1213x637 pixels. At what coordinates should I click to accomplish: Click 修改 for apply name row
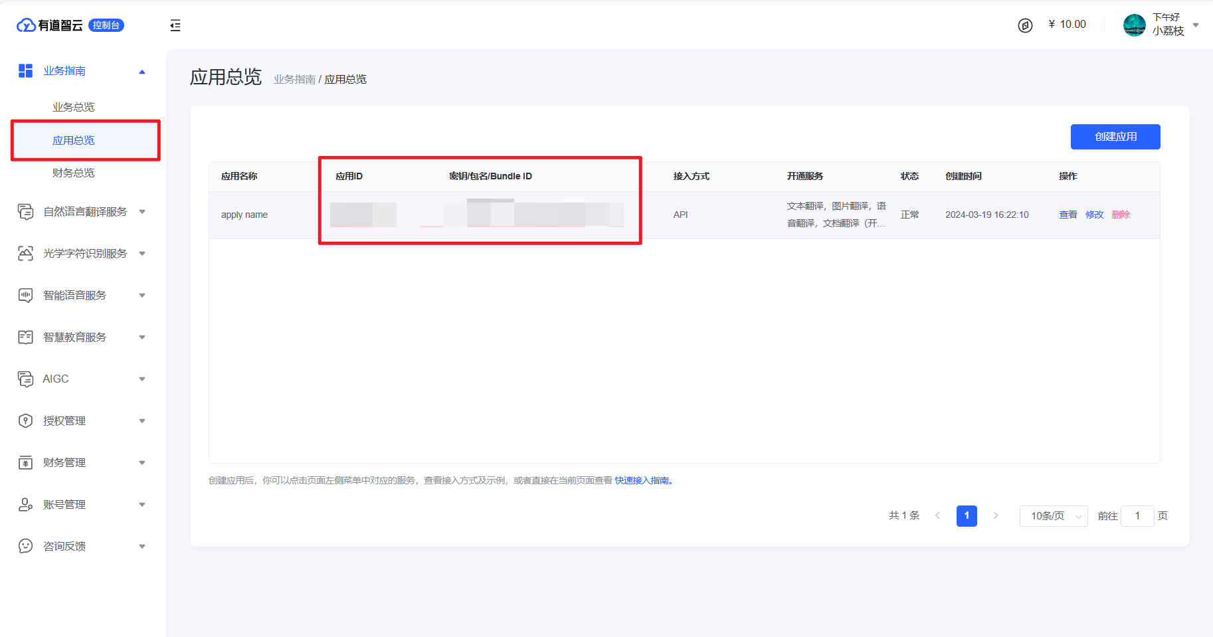[1094, 215]
